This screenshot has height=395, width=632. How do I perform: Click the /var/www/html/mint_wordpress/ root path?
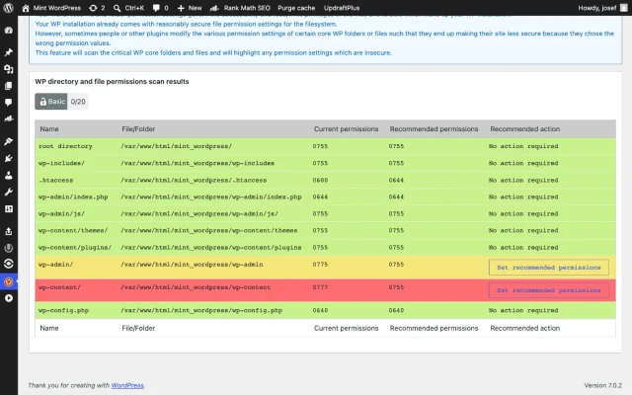click(x=176, y=146)
